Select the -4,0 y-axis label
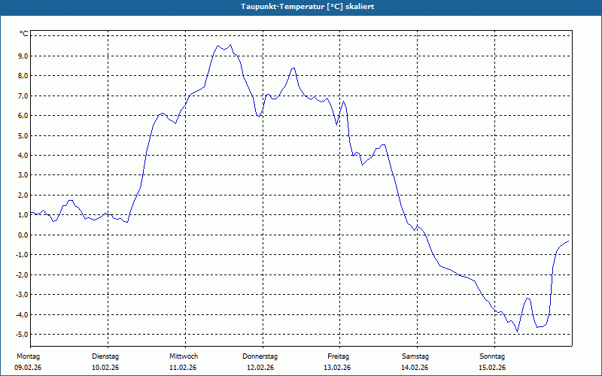Viewport: 602px width, 376px height. click(x=23, y=314)
